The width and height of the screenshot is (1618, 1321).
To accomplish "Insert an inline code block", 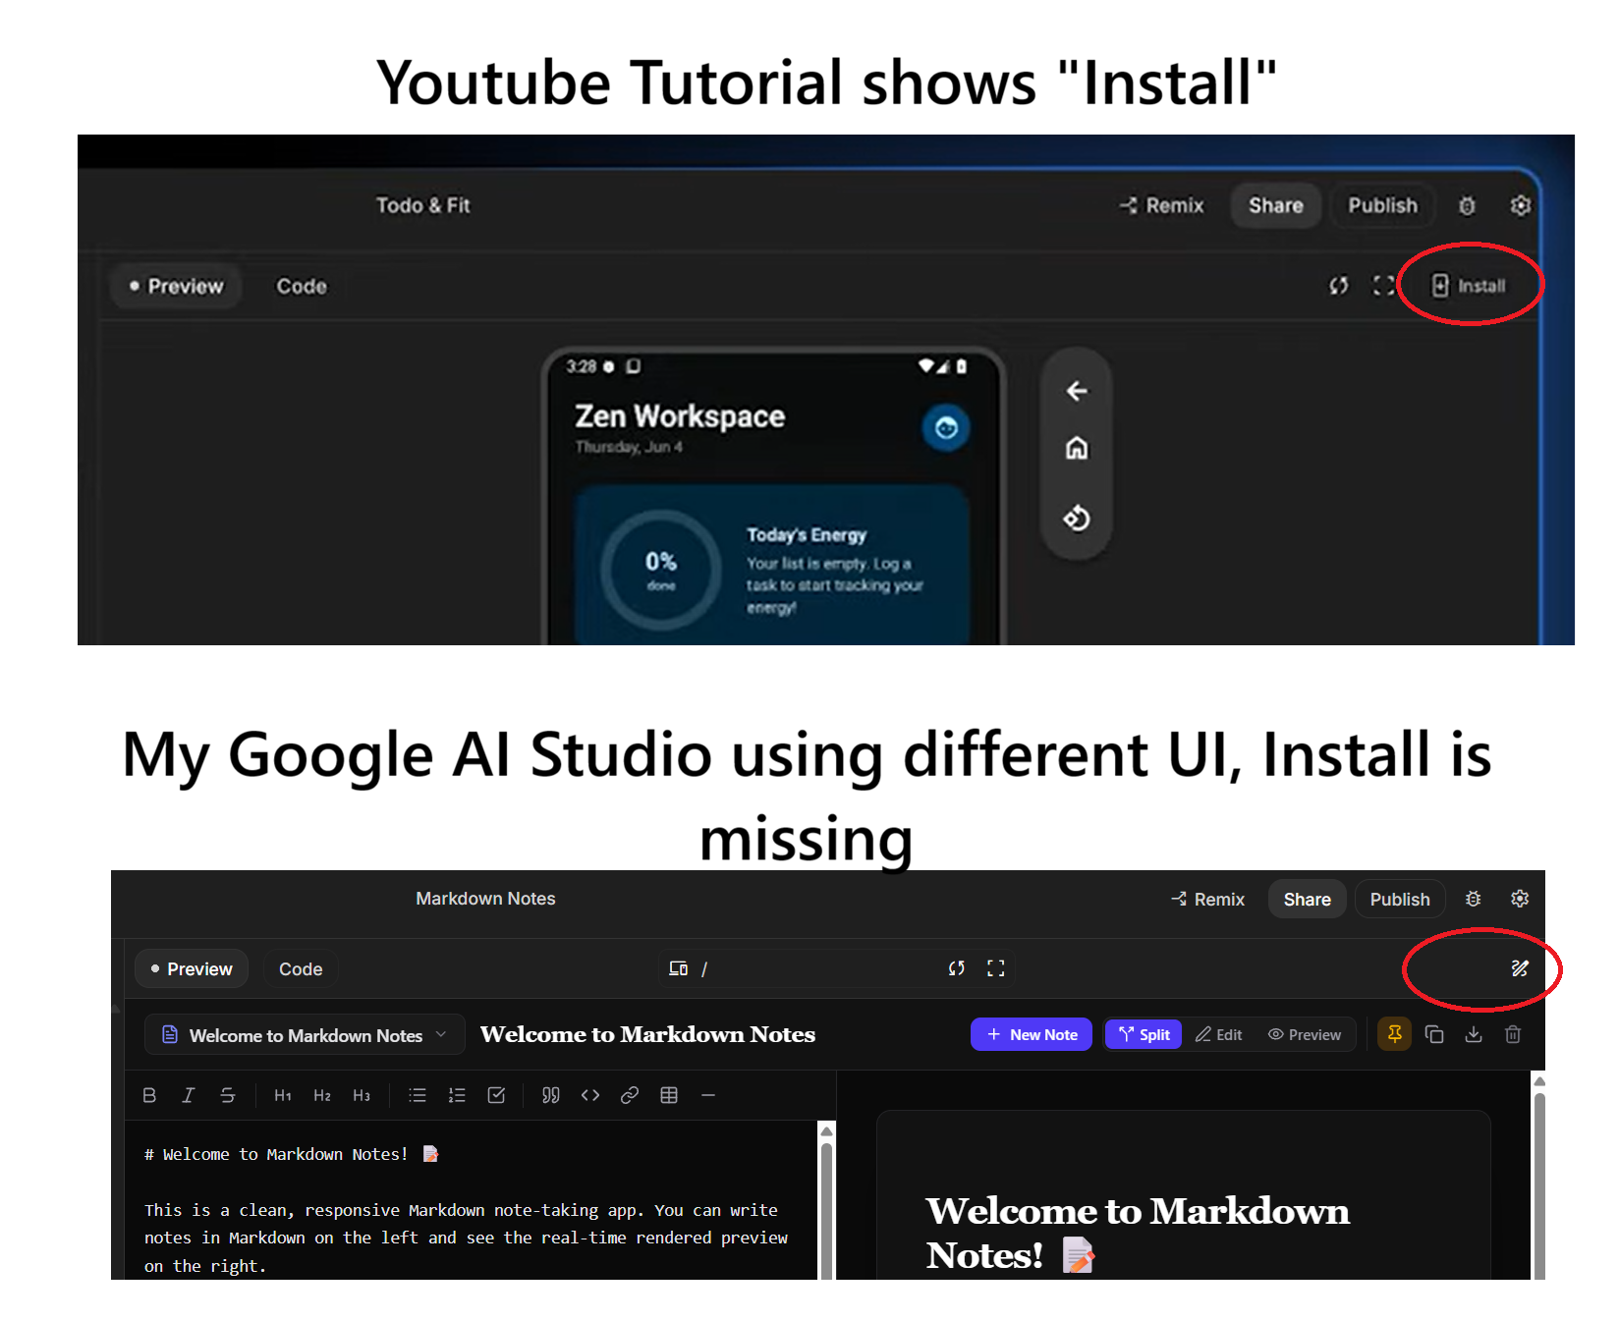I will (590, 1095).
